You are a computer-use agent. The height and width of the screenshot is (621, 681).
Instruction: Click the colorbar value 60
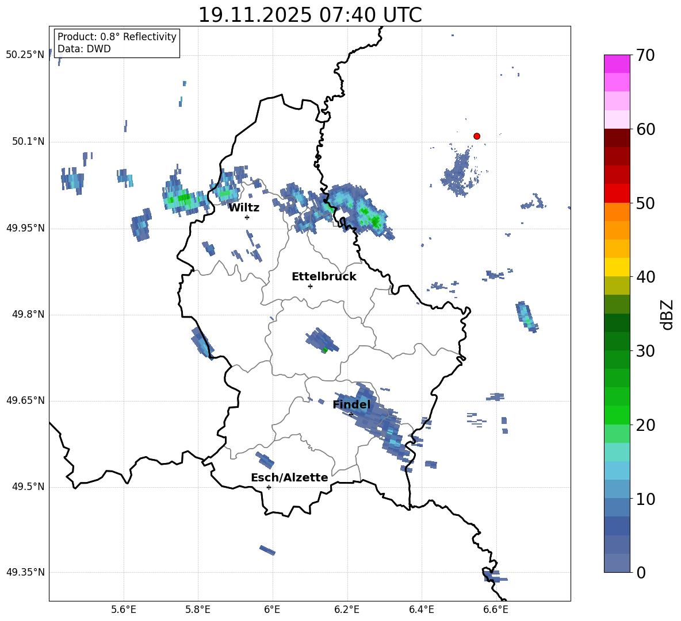coord(645,129)
